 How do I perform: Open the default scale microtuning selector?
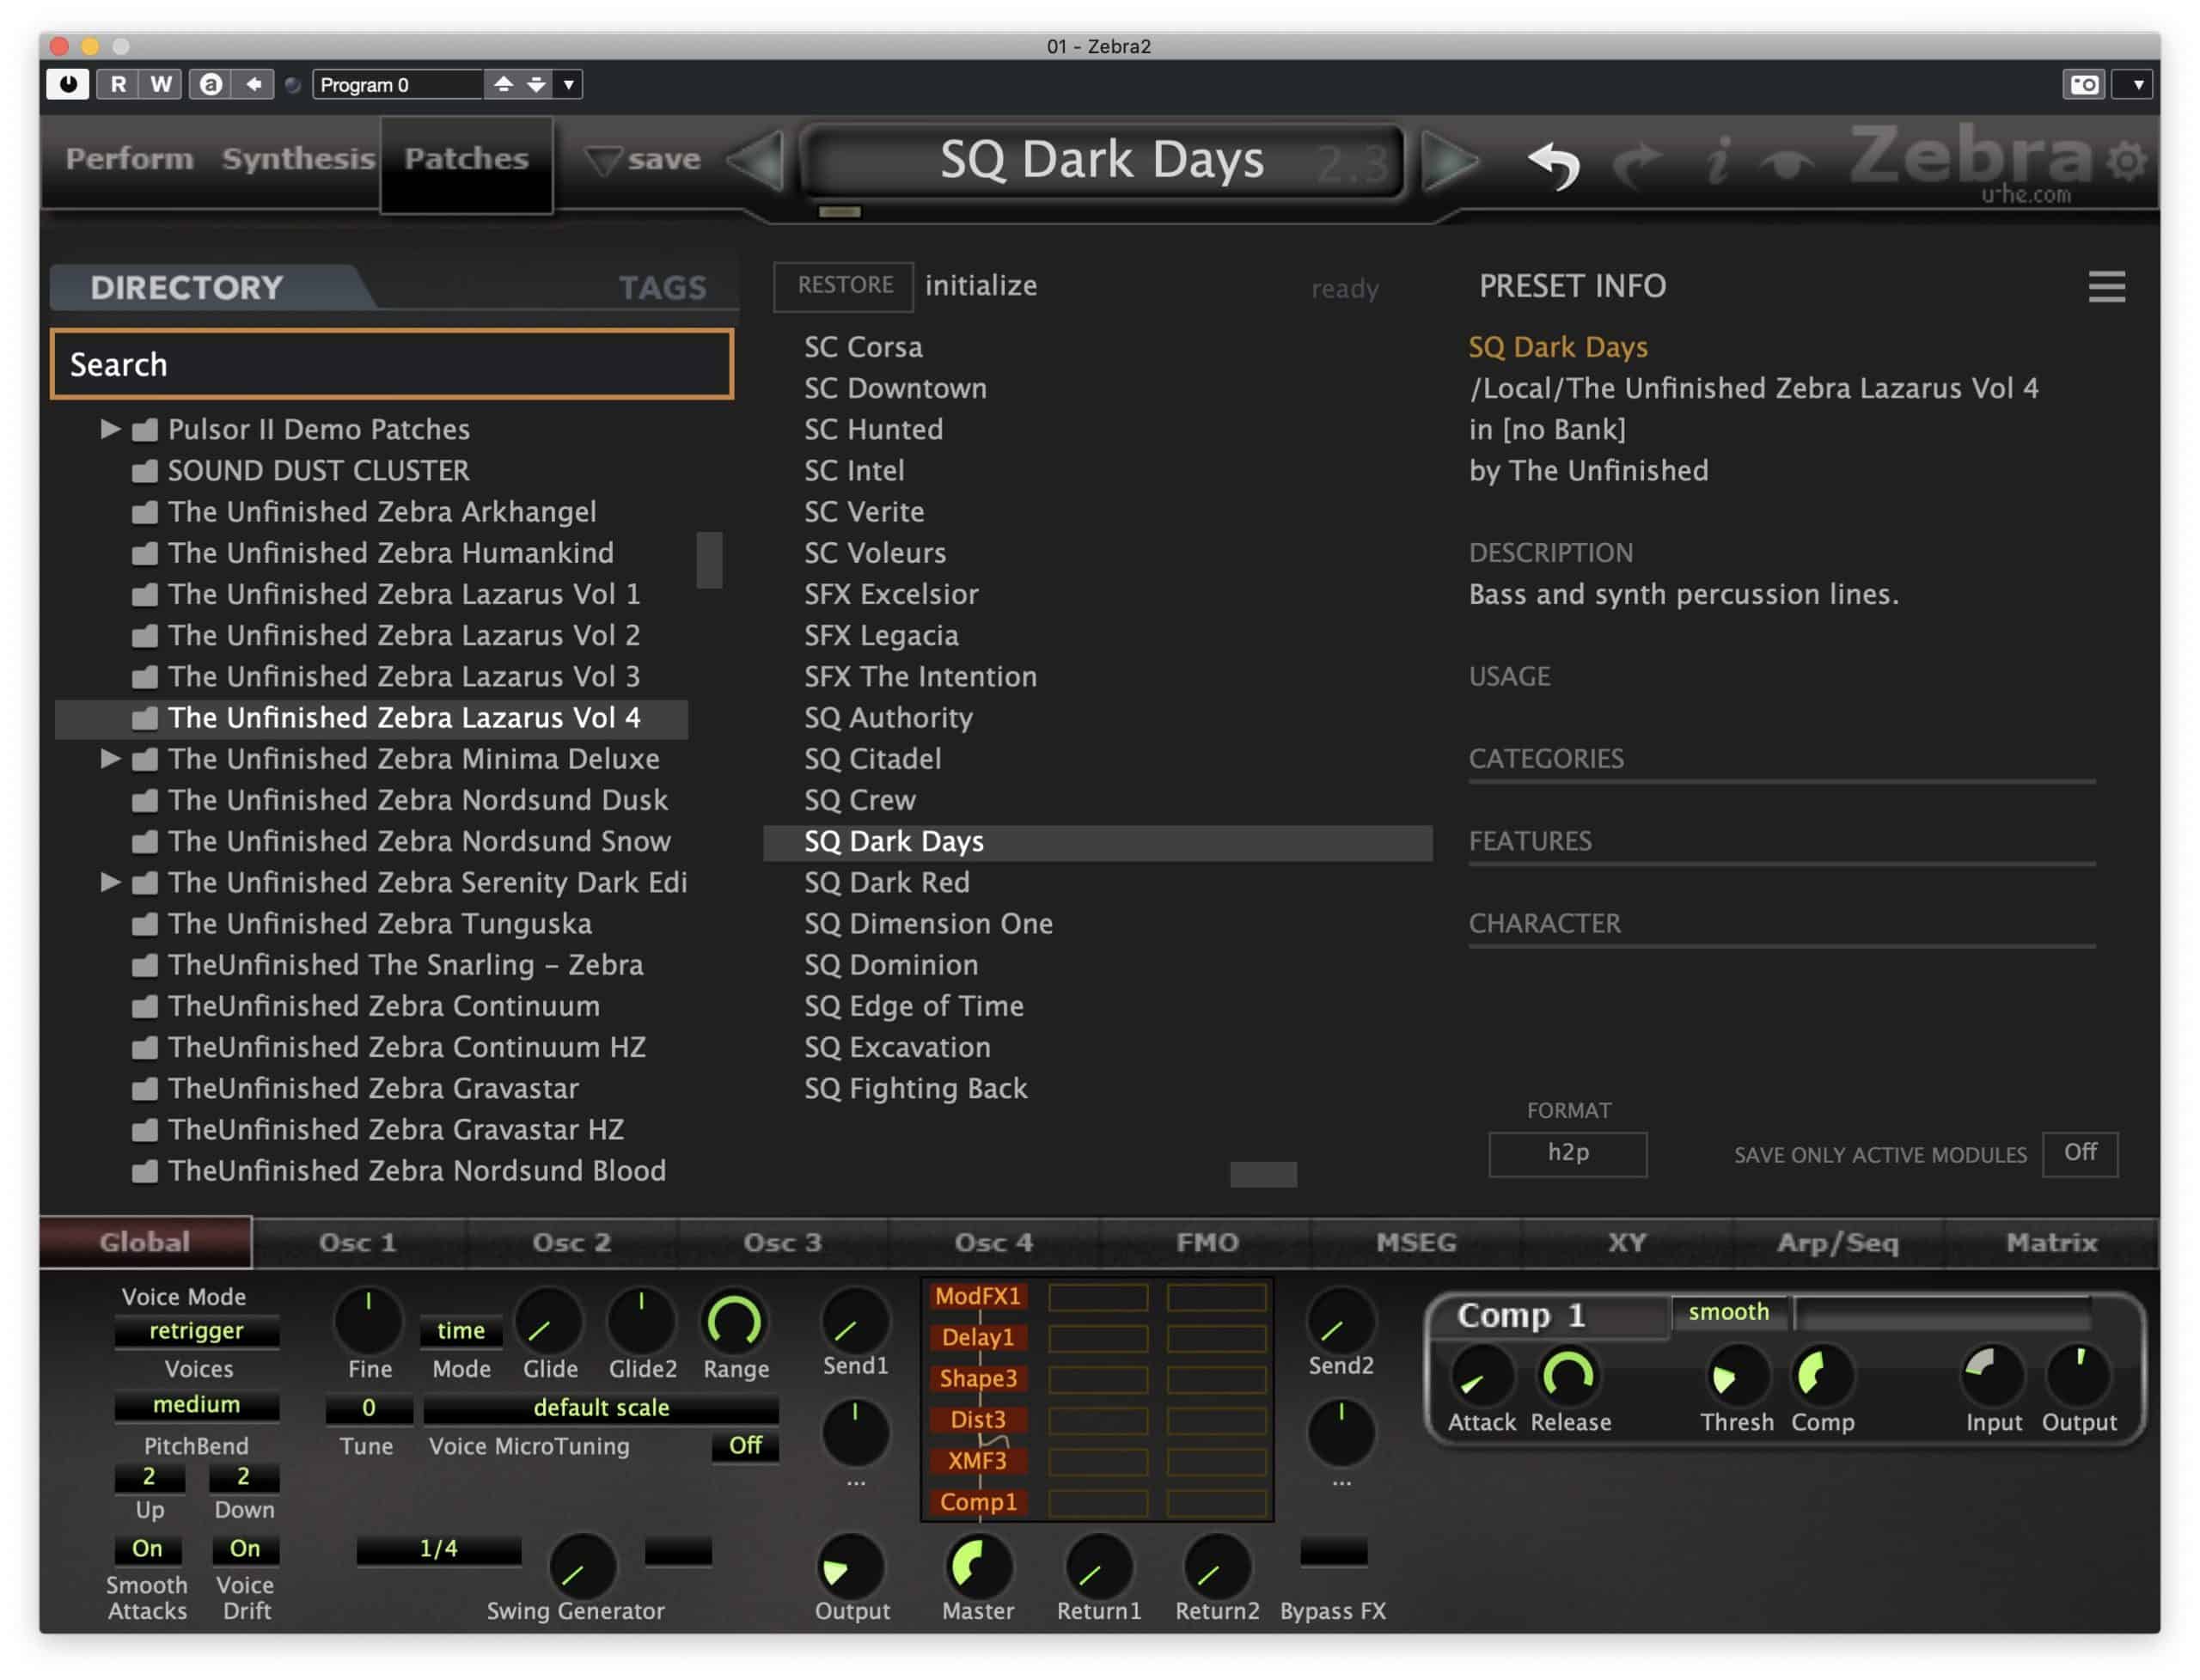(601, 1408)
